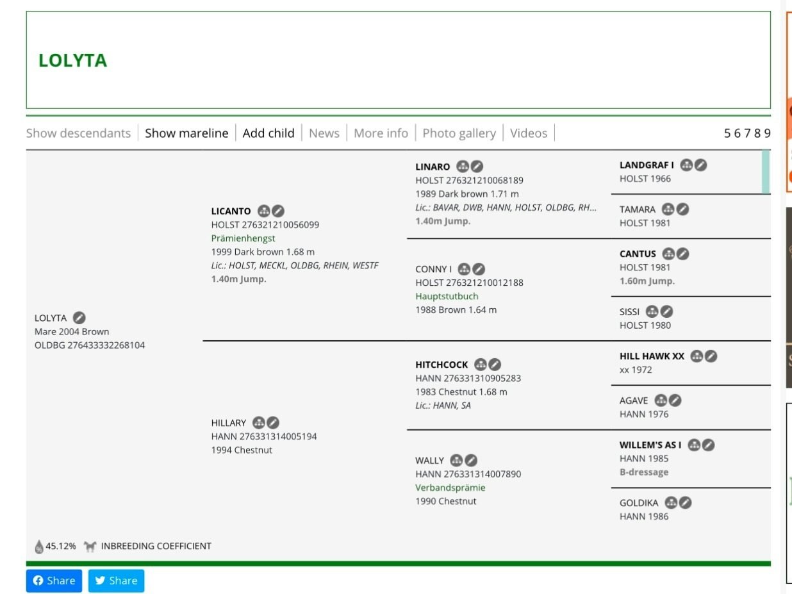Open the pedigree tree icon for GOLDIKA
Screen dimensions: 792x594
point(671,503)
